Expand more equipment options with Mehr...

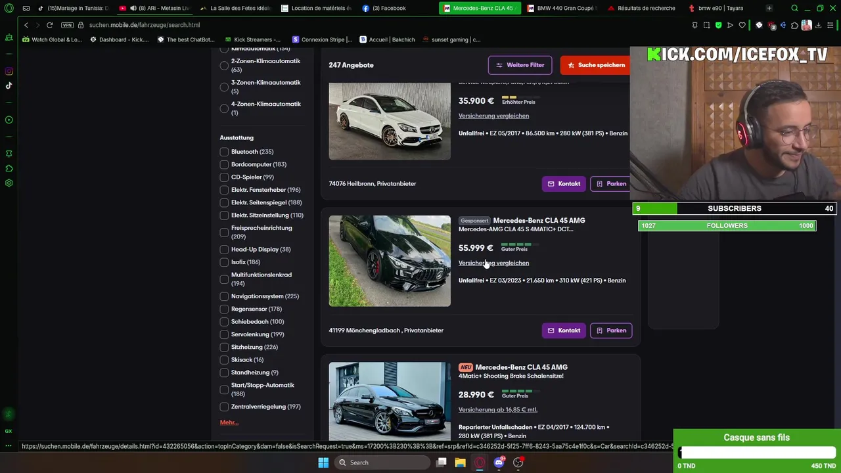(229, 422)
